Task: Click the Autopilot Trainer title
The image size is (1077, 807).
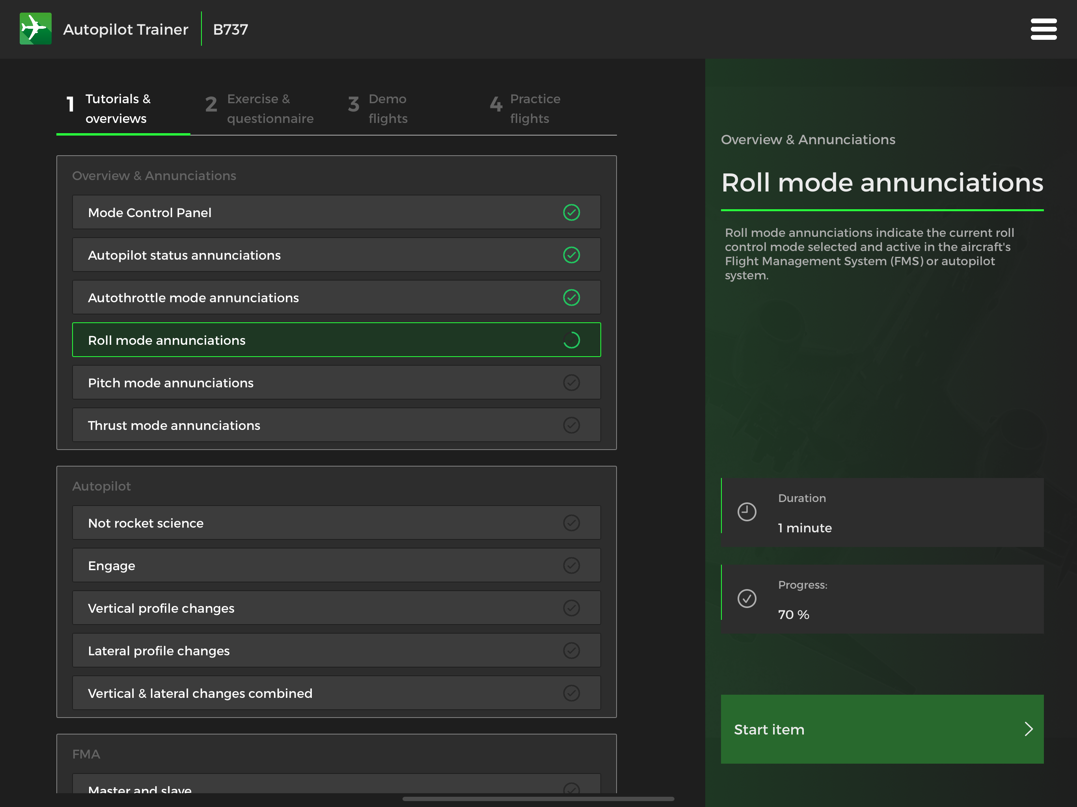Action: 126,29
